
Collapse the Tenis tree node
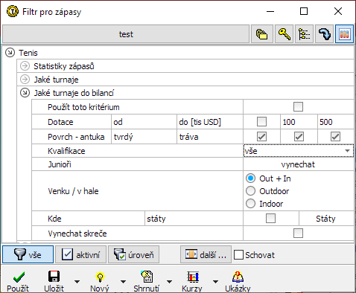pyautogui.click(x=10, y=53)
